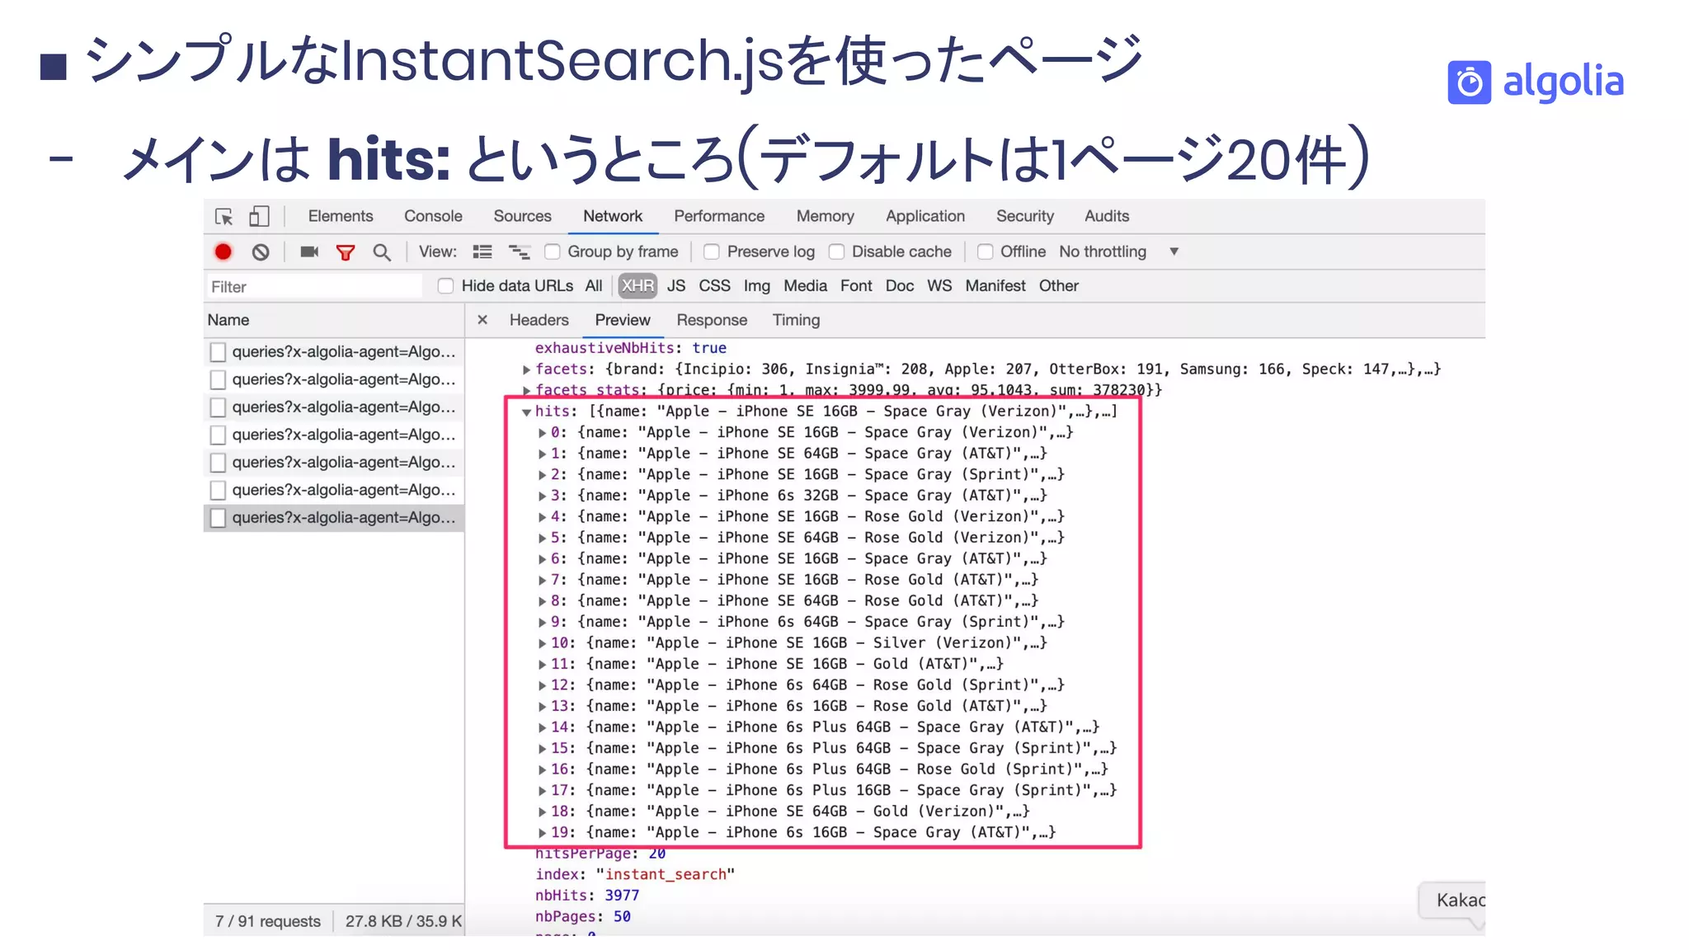Click the capture screenshots camera icon

(309, 252)
